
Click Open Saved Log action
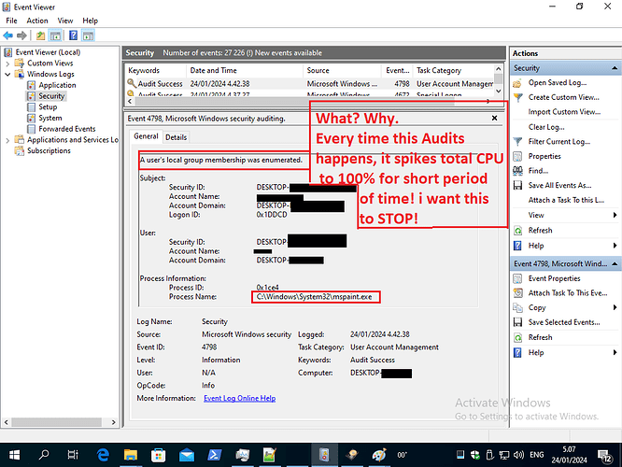(557, 83)
